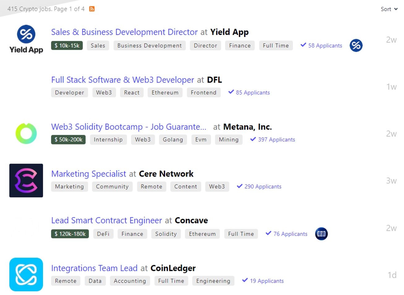Click the Concave company name
404x295 pixels.
point(191,220)
